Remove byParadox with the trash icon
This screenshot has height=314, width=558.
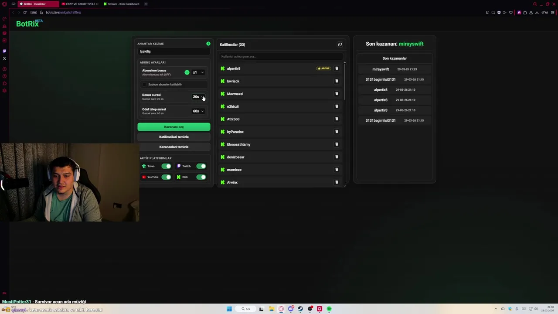(337, 132)
